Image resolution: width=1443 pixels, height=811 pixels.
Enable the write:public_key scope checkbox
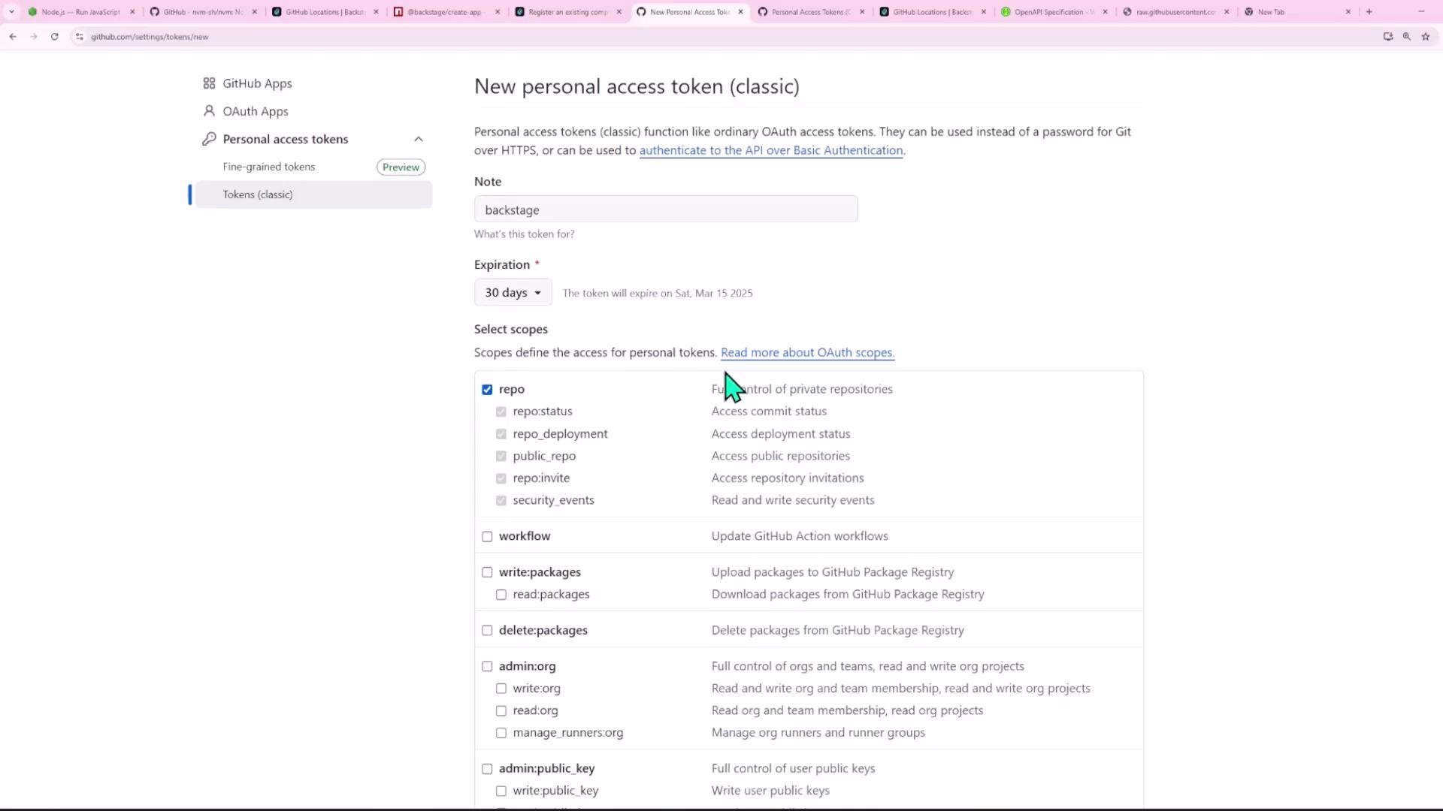501,791
